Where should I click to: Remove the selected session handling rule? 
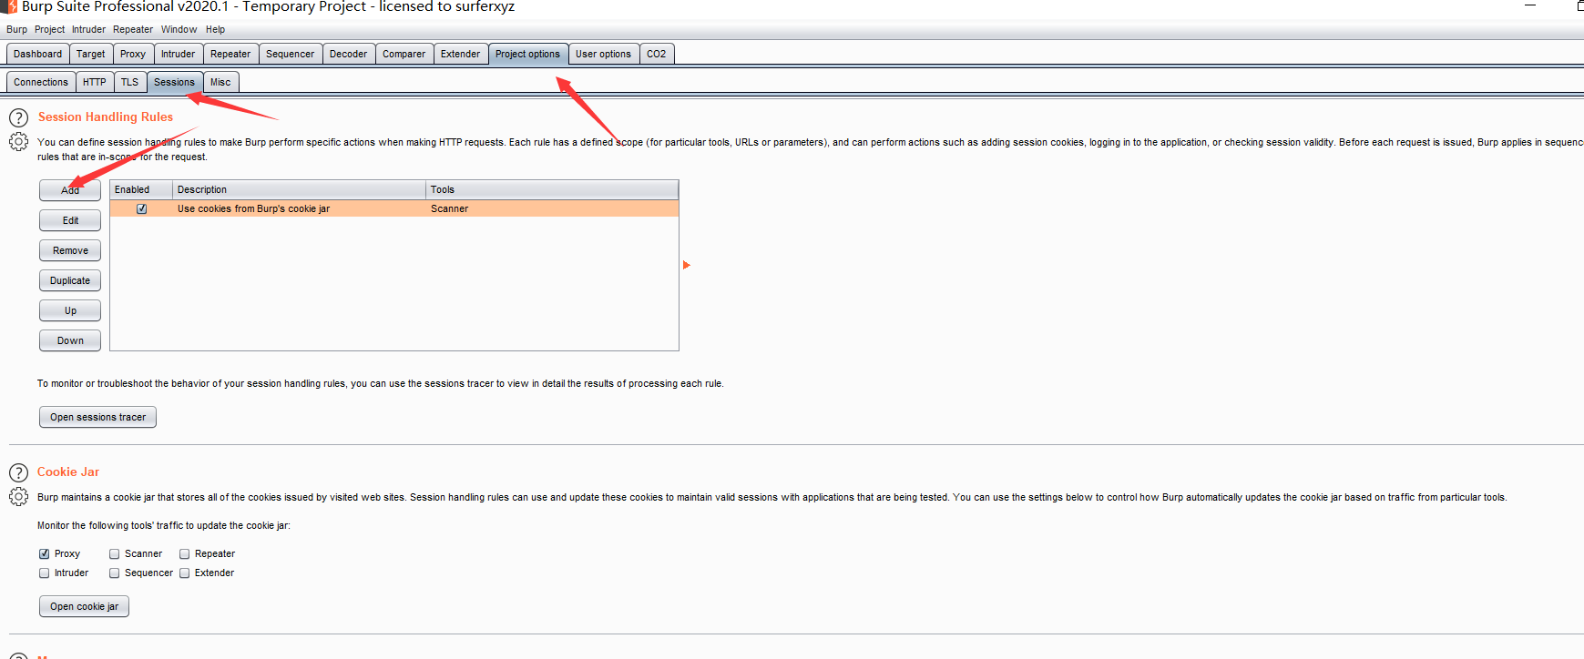click(x=70, y=250)
